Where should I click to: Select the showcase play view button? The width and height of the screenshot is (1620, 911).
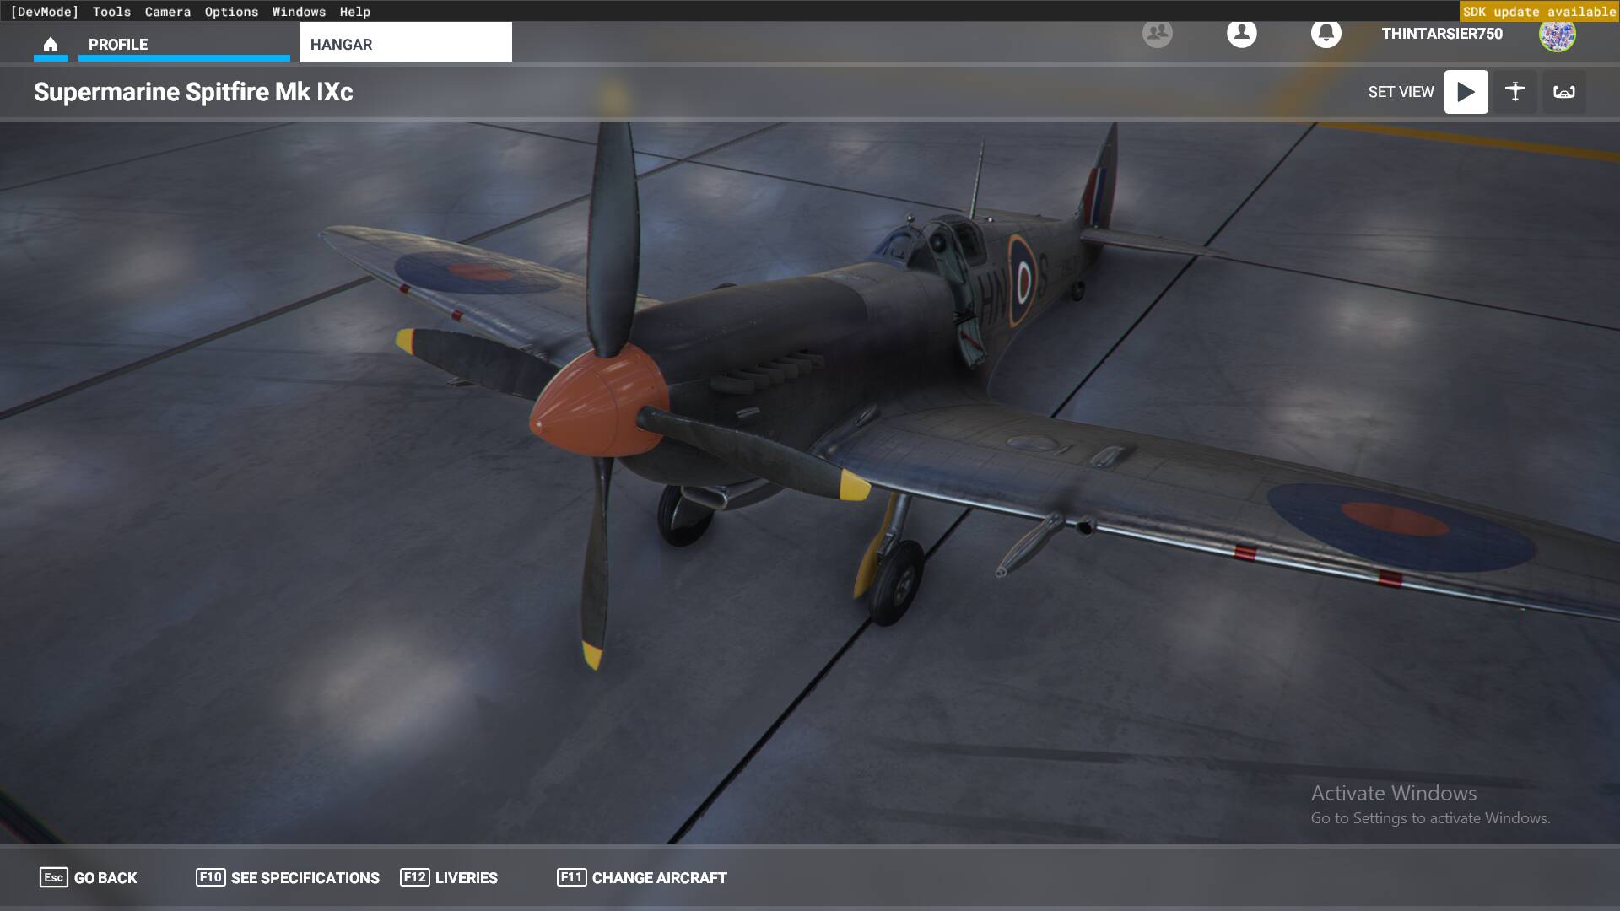pyautogui.click(x=1466, y=92)
